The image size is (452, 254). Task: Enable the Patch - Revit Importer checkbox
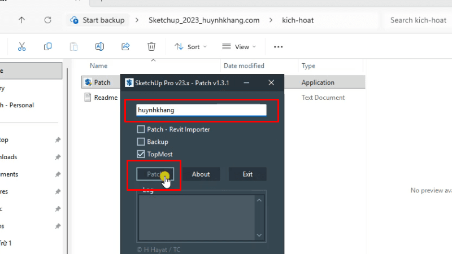[x=141, y=129]
